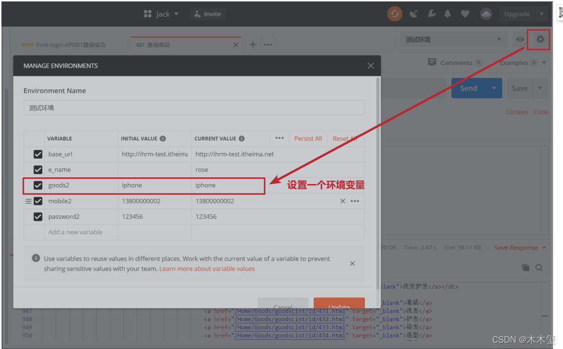The height and width of the screenshot is (349, 563).
Task: Click Persist All link
Action: pyautogui.click(x=308, y=139)
